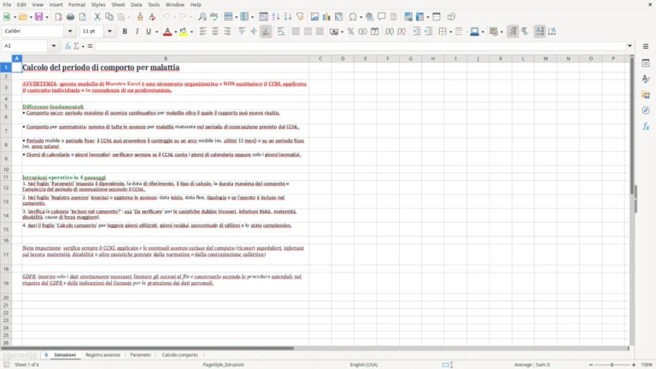Toggle Align Right
The height and width of the screenshot is (369, 656).
pos(227,32)
